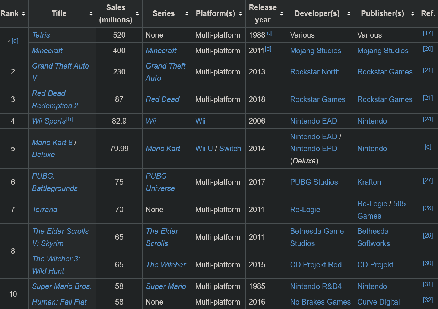Image resolution: width=438 pixels, height=309 pixels.
Task: Open Nintendo EPD developer link
Action: pyautogui.click(x=314, y=149)
